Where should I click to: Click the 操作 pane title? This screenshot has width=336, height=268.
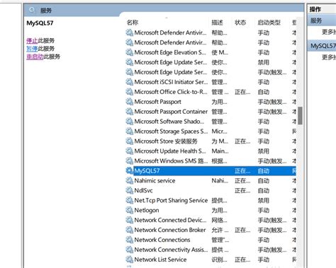click(315, 9)
